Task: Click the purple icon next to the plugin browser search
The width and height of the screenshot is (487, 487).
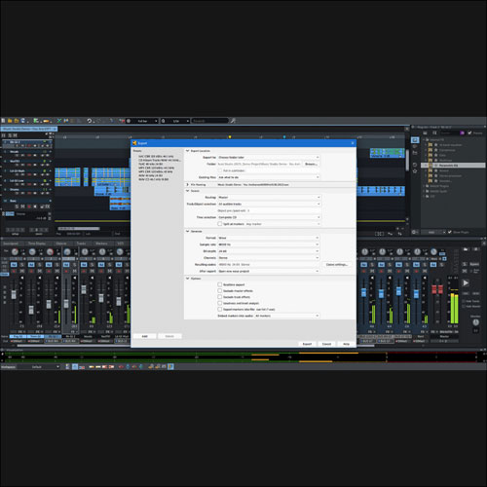Action: click(462, 133)
